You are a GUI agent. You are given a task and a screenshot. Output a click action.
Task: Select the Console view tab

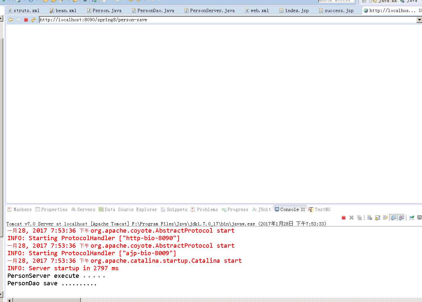pyautogui.click(x=287, y=209)
